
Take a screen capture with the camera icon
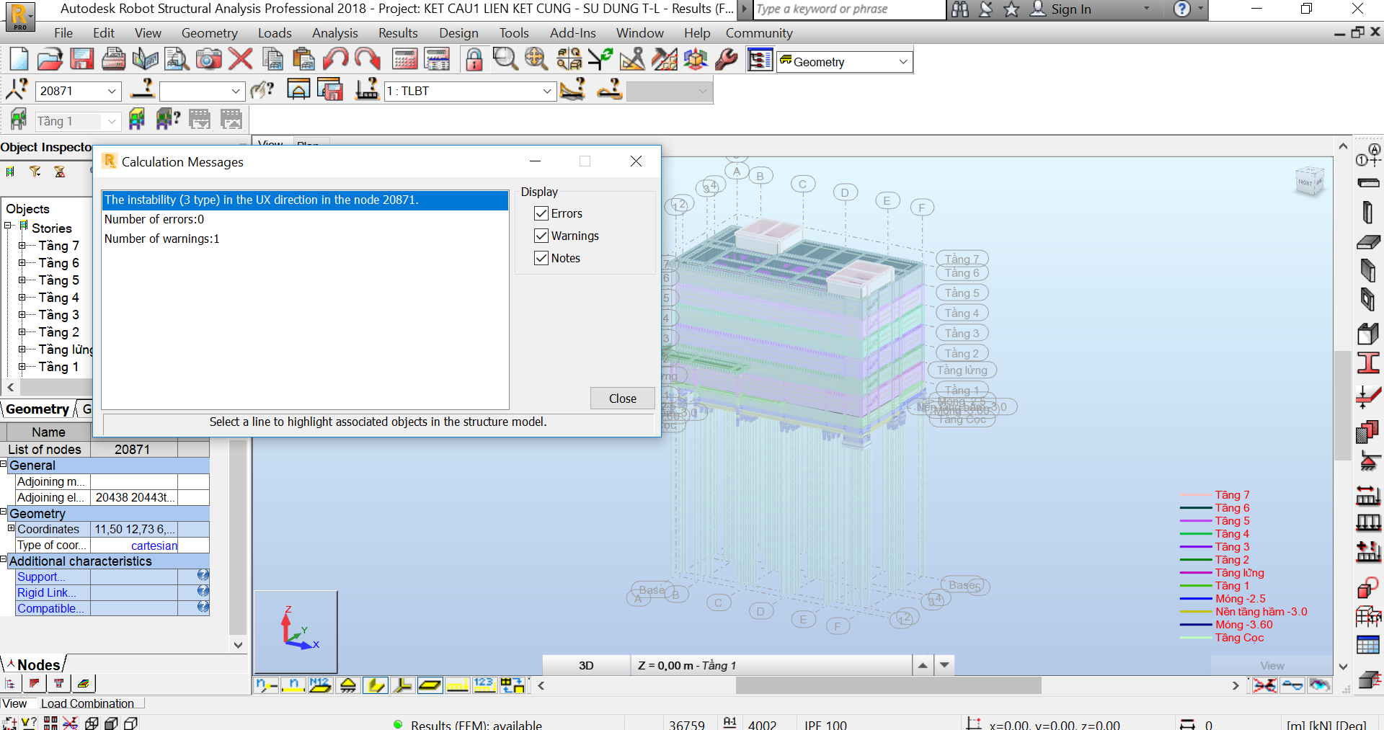(209, 59)
